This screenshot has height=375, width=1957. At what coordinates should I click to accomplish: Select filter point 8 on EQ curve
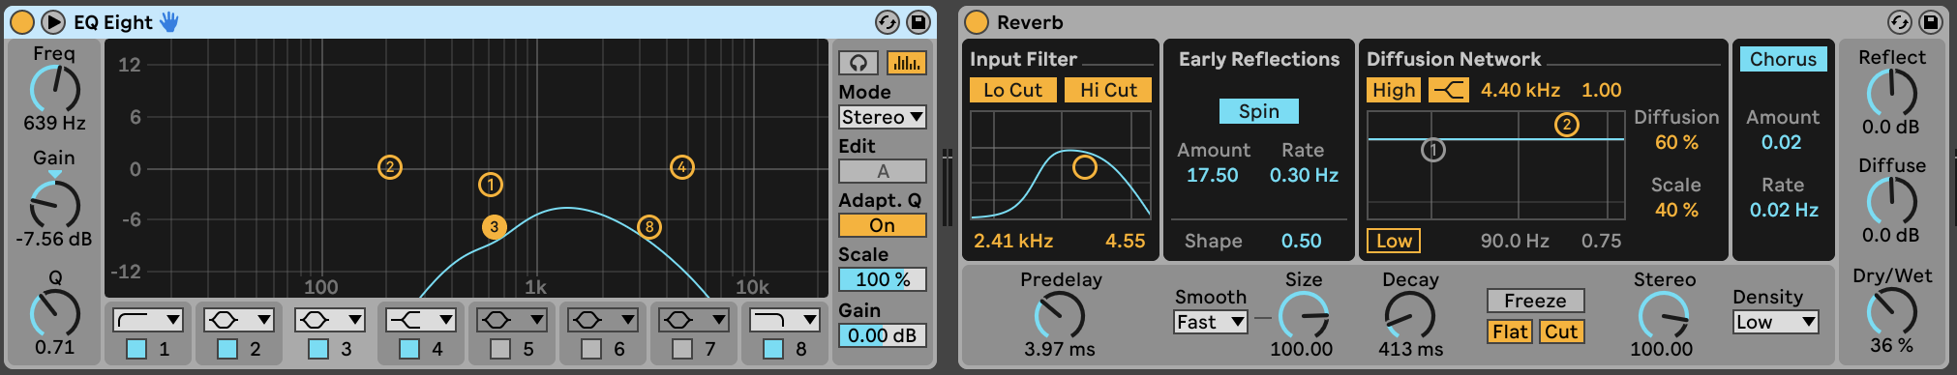pos(649,227)
